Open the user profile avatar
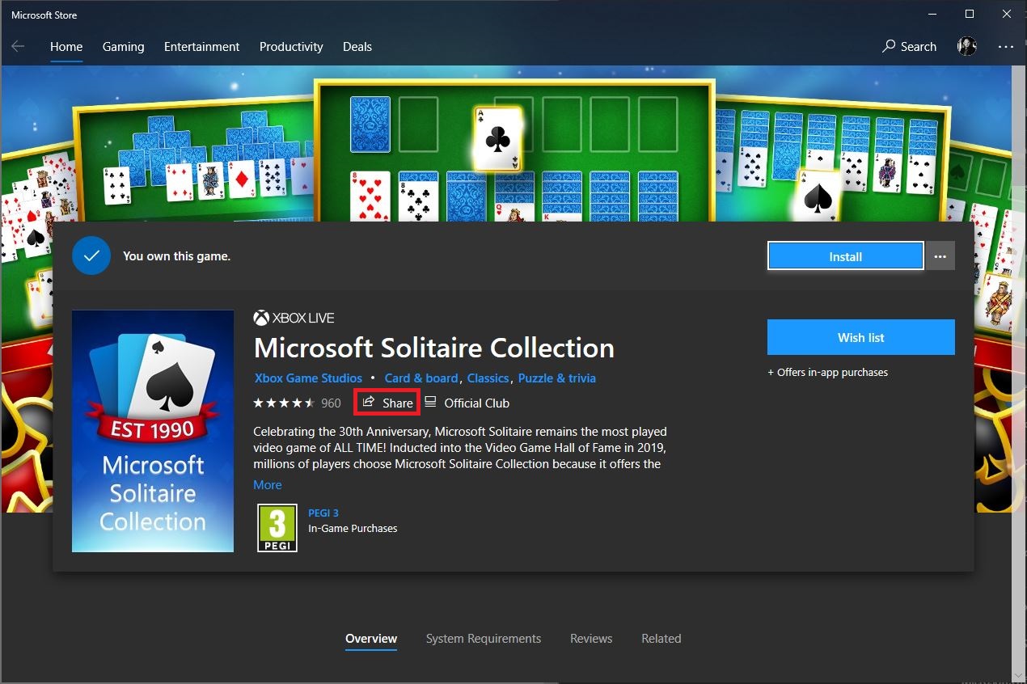The height and width of the screenshot is (684, 1027). [x=967, y=47]
